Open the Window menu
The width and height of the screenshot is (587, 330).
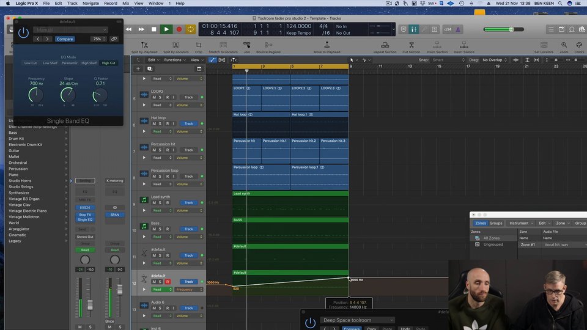coord(156,4)
